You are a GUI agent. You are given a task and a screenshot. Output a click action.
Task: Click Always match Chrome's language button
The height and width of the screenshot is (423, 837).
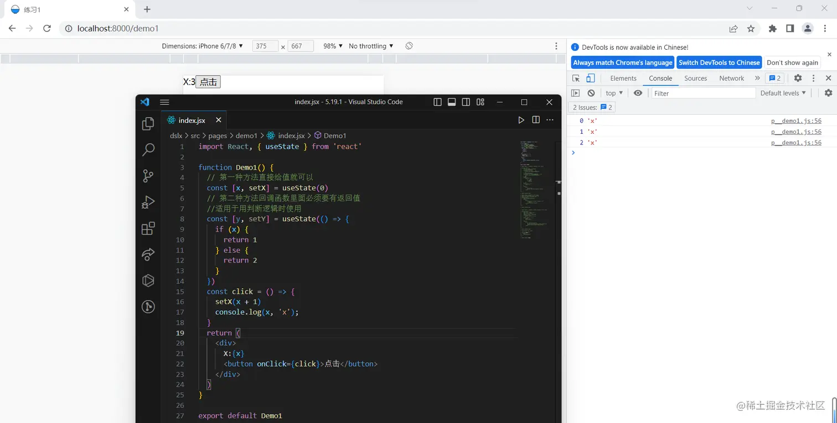[x=623, y=62]
